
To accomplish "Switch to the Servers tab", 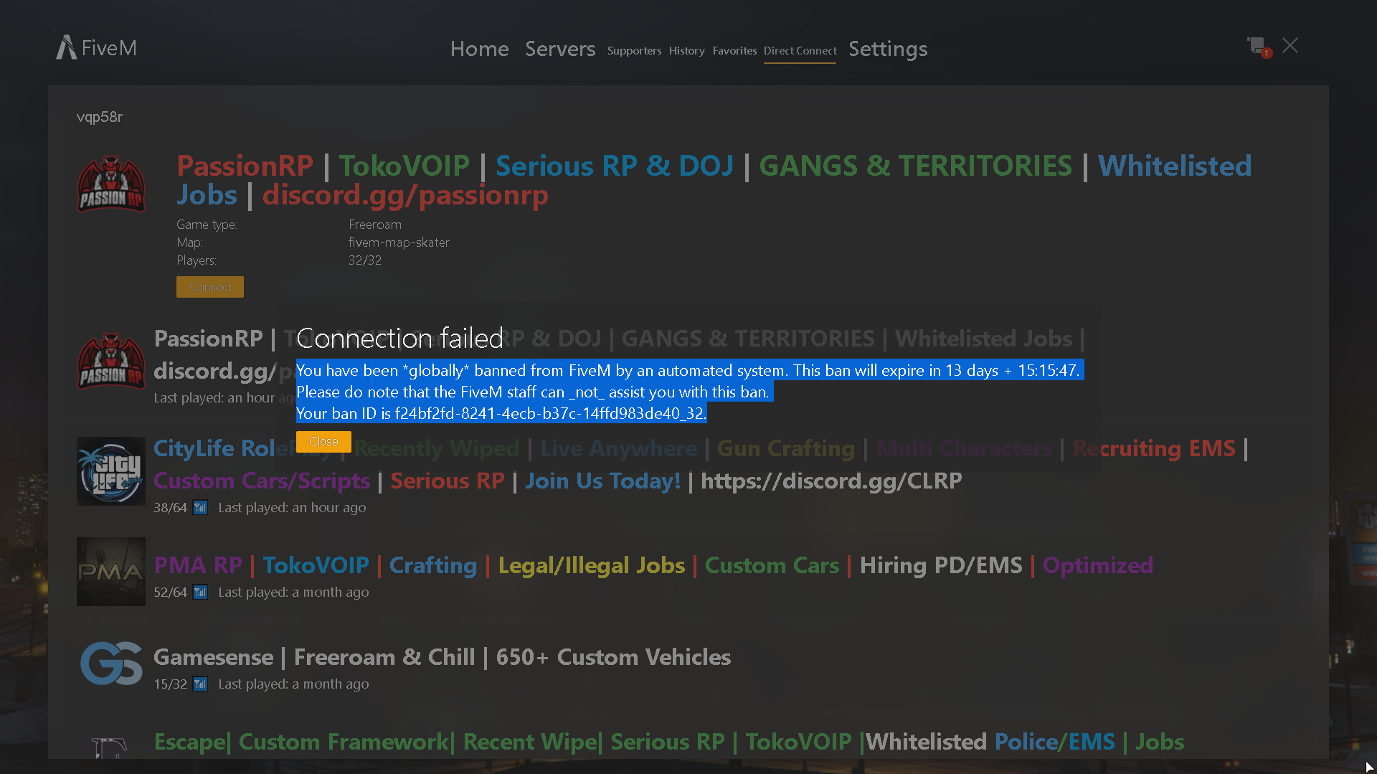I will coord(560,49).
